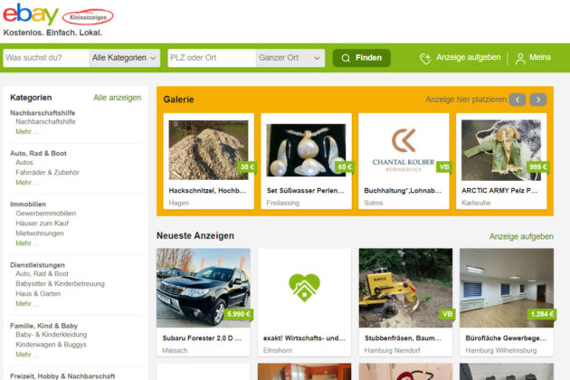
Task: Expand Mehr under Auto, Rad & Boot
Action: (x=27, y=183)
